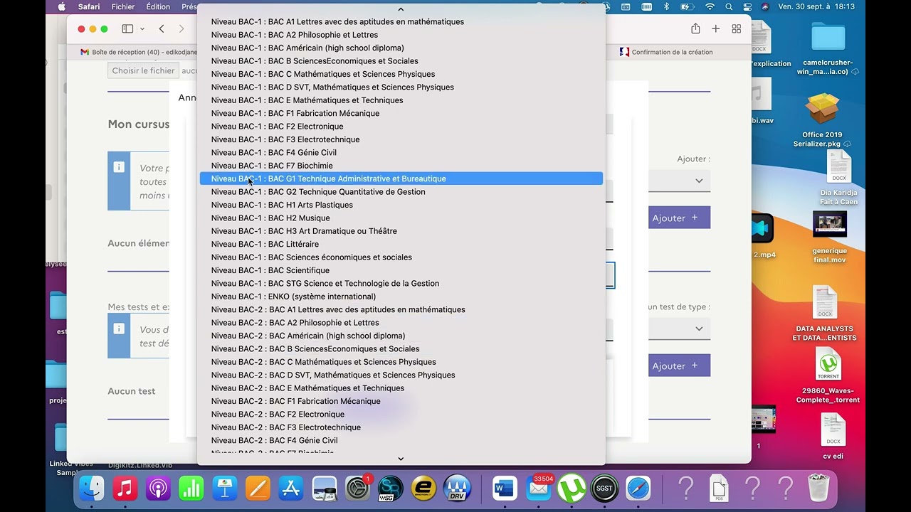Expand the sidebar options chevron in Safari
911x512 pixels.
point(142,28)
